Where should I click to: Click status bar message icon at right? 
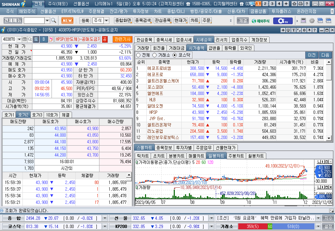pos(331,211)
